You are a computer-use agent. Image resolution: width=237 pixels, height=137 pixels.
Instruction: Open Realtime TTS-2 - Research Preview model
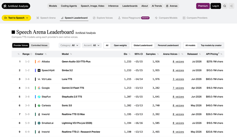(x=81, y=132)
